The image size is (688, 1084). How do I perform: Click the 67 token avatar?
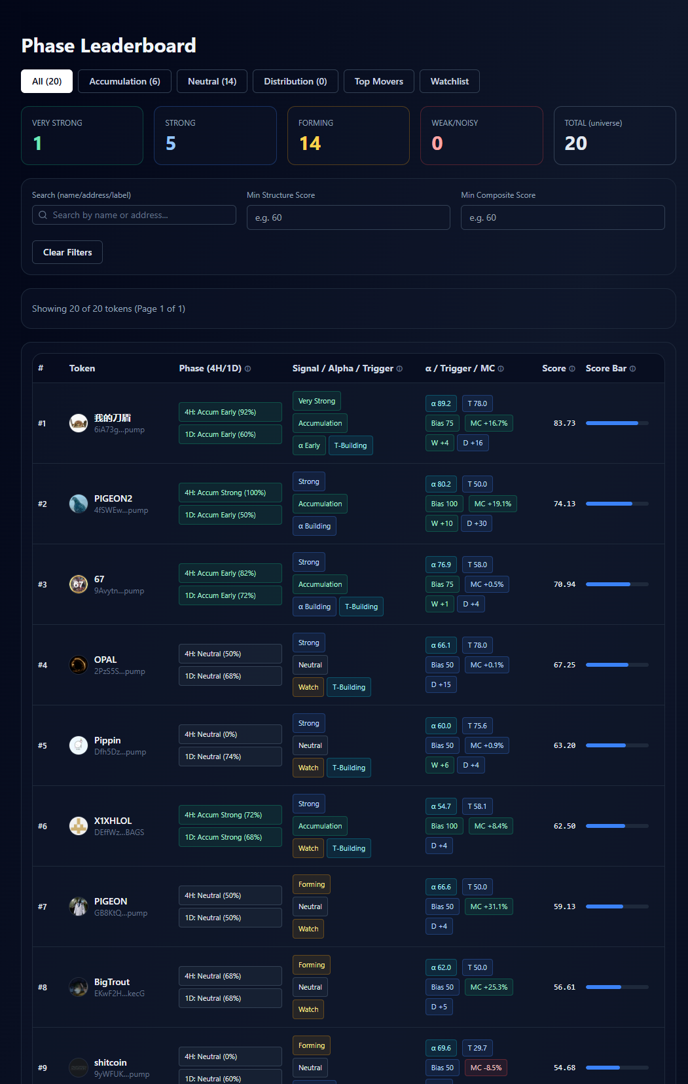click(79, 584)
